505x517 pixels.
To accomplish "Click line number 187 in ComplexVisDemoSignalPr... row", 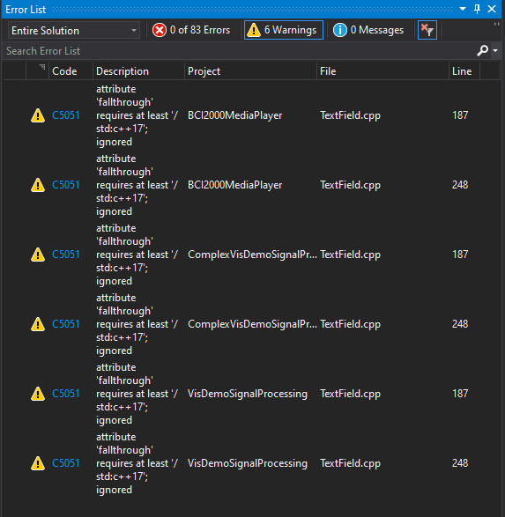I will click(460, 255).
